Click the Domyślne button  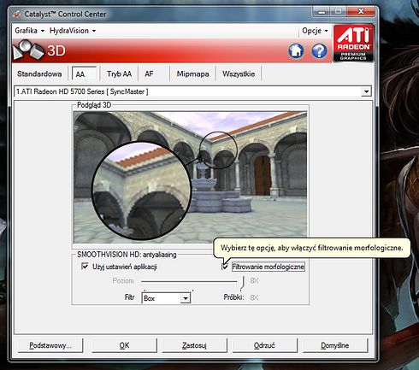click(335, 345)
